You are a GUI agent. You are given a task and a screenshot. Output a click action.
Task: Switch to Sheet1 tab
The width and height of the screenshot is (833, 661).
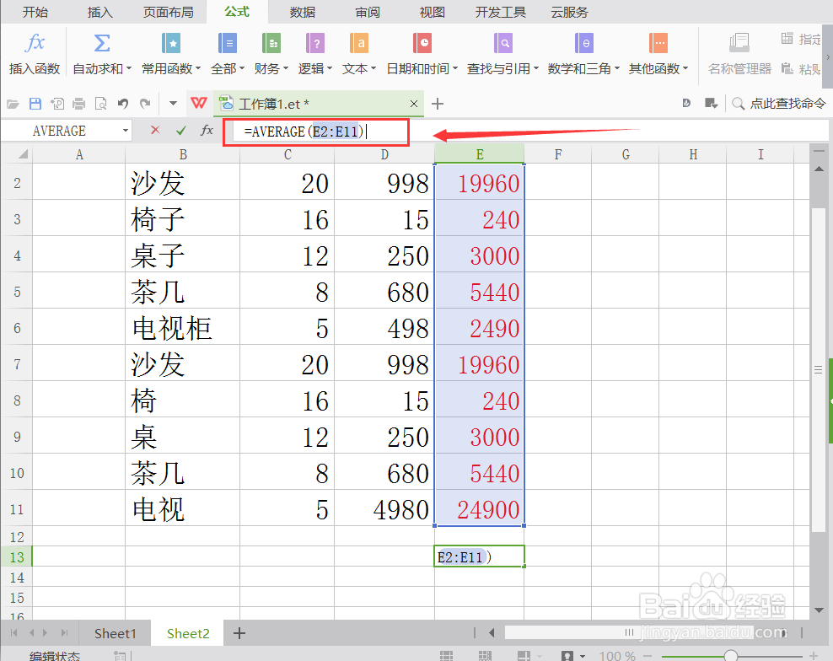coord(115,633)
